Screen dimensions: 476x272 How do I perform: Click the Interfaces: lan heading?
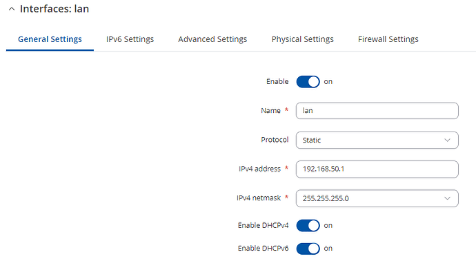point(54,9)
